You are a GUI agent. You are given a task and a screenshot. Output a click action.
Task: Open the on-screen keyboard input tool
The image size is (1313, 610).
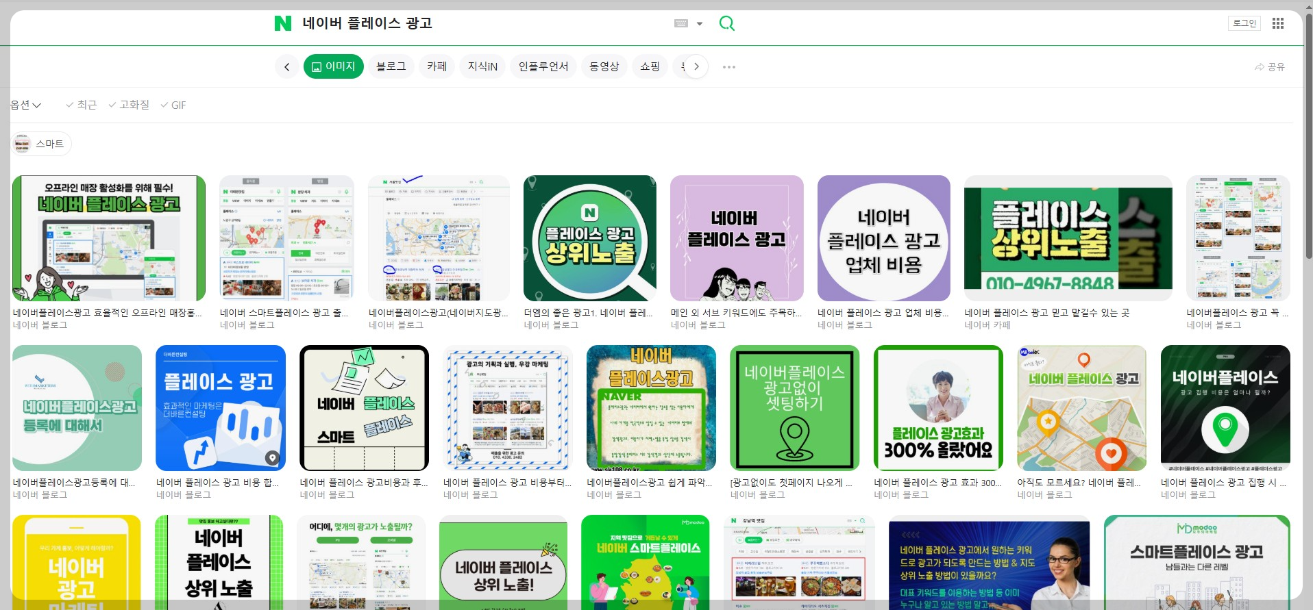(680, 23)
